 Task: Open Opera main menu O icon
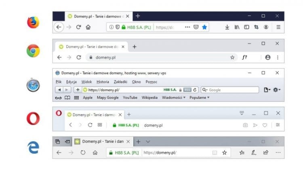coord(59,113)
